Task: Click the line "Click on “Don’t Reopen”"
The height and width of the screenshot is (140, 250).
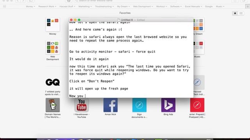Action: pos(92,81)
